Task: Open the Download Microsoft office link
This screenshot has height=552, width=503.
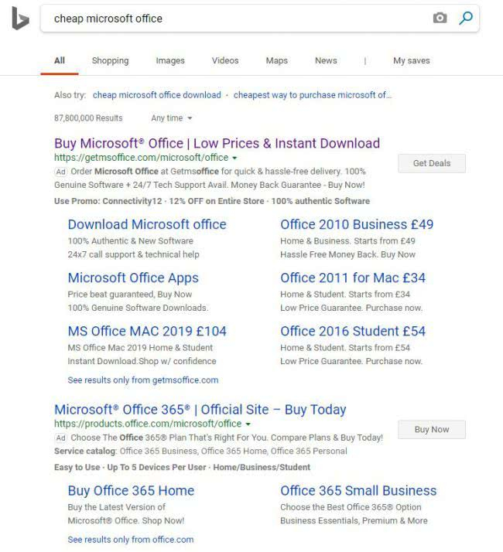Action: [147, 225]
